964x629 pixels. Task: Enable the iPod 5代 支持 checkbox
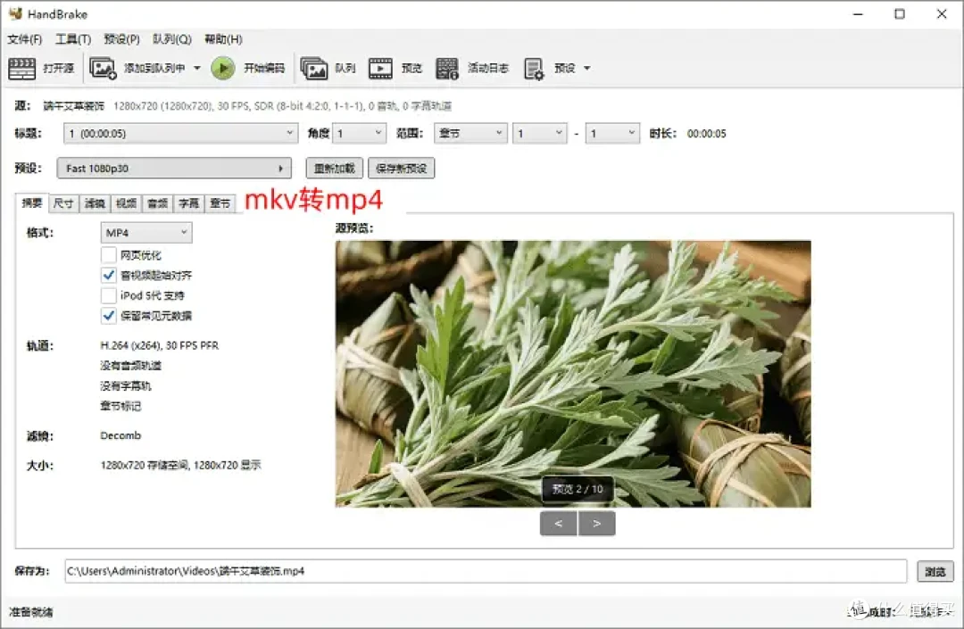point(109,295)
